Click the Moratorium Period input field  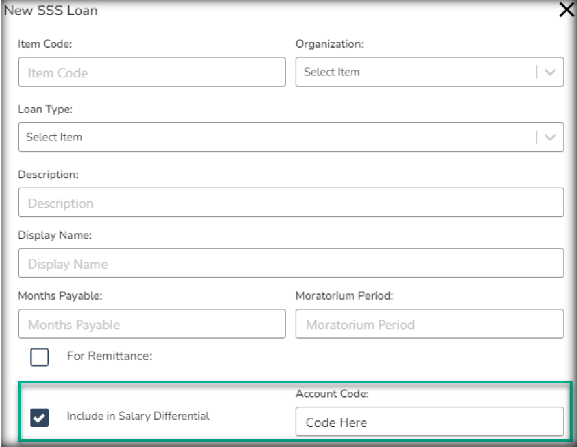click(x=429, y=324)
